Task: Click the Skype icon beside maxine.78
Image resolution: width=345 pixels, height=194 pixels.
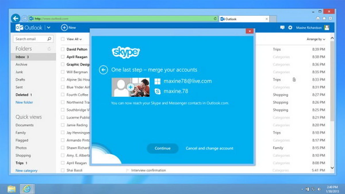Action: tap(157, 91)
